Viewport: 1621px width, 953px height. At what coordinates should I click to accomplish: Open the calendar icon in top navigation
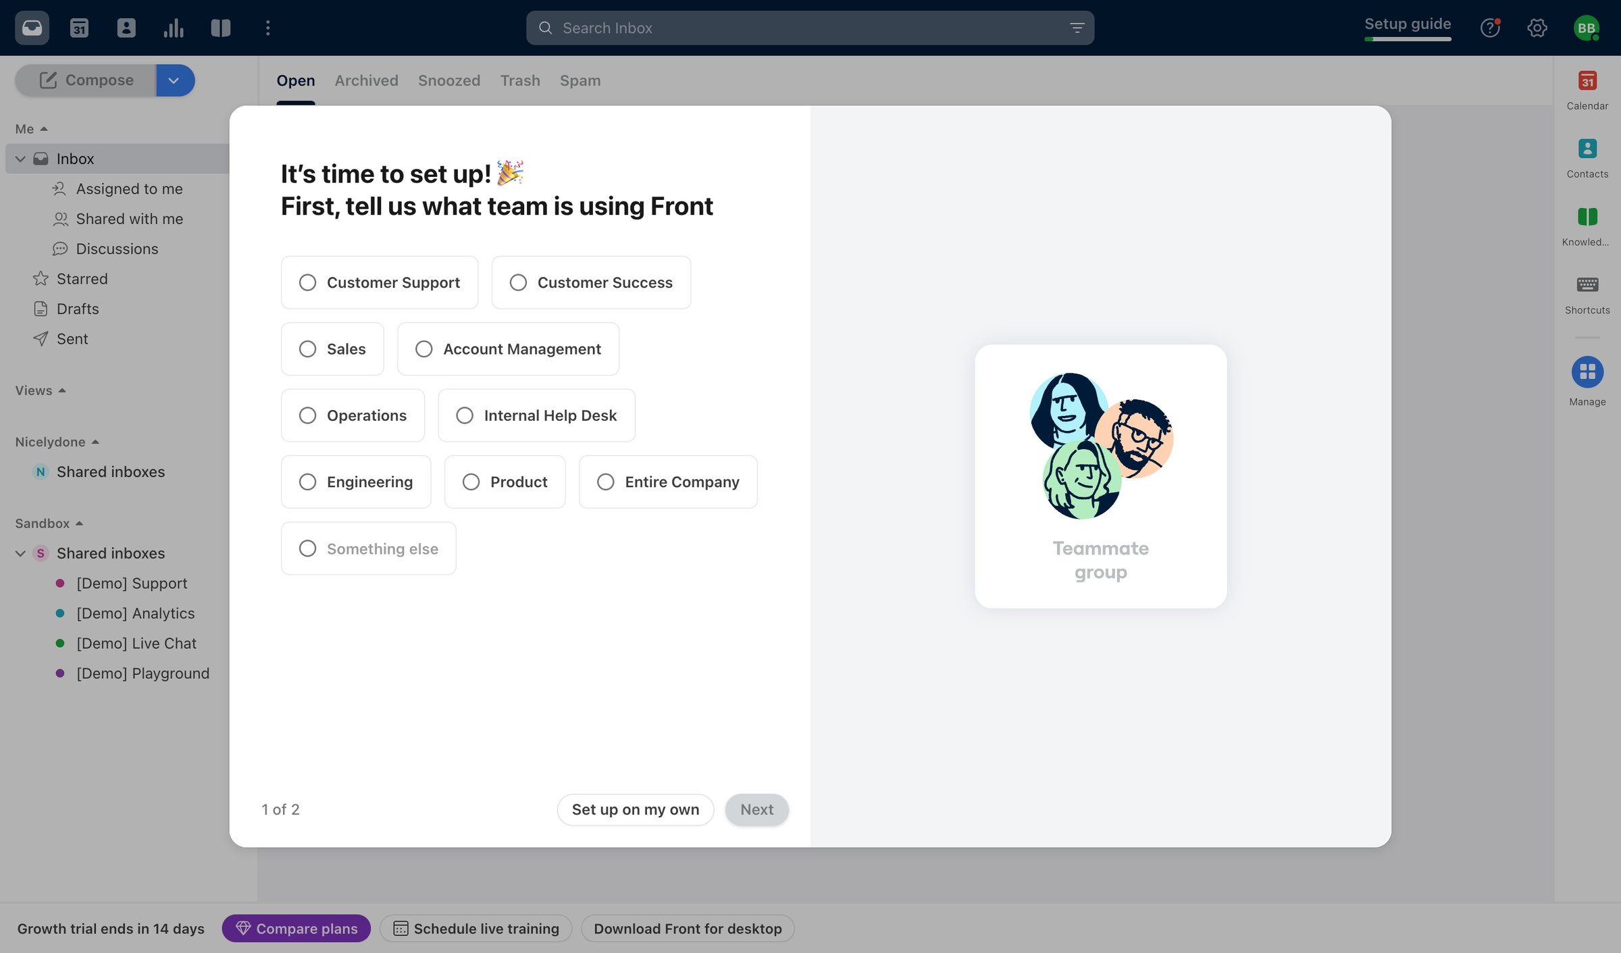(x=79, y=28)
